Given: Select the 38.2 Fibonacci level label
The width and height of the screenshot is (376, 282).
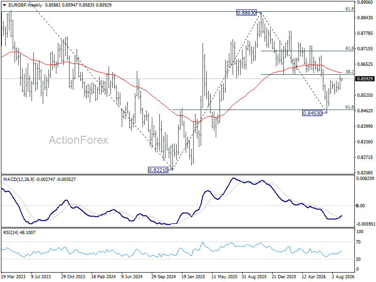Looking at the screenshot, I should [x=349, y=72].
